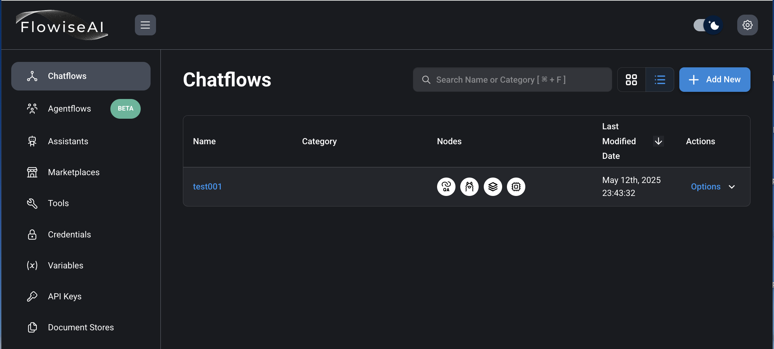Open the test001 chatflow link
Image resolution: width=774 pixels, height=349 pixels.
click(x=207, y=187)
